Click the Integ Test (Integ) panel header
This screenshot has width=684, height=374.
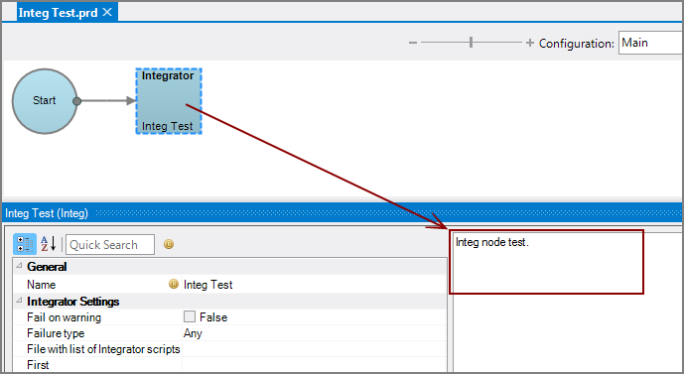click(342, 213)
